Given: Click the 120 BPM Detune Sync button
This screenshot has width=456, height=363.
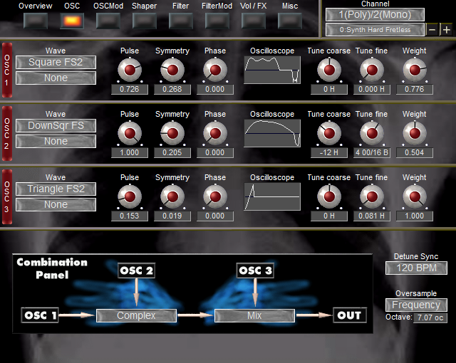Looking at the screenshot, I should (x=416, y=268).
